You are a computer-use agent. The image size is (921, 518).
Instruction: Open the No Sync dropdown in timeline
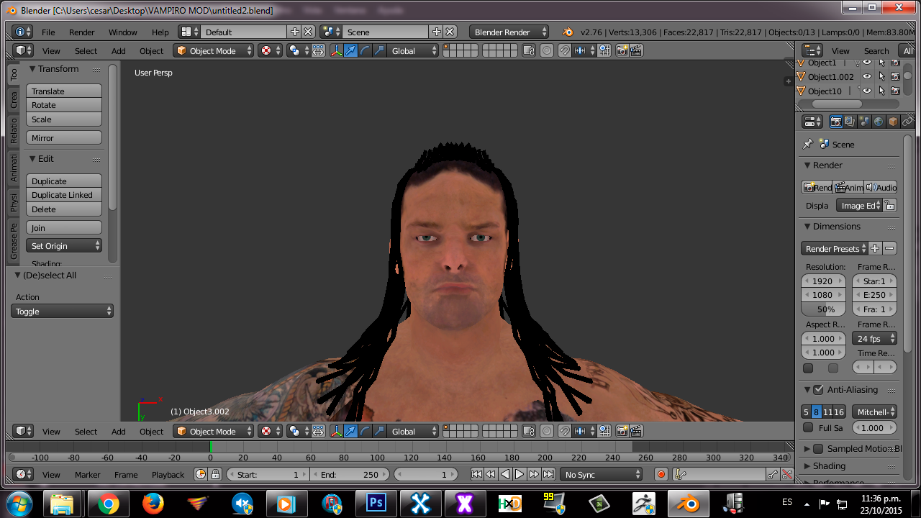[x=602, y=474]
